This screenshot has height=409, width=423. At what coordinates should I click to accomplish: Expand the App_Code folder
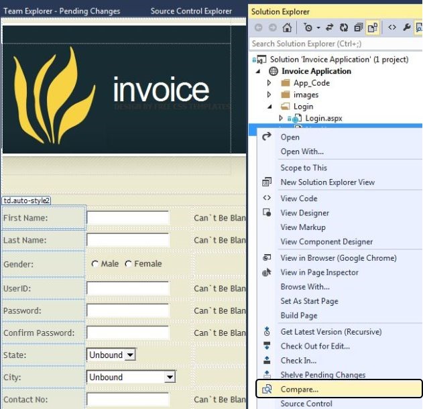[269, 83]
